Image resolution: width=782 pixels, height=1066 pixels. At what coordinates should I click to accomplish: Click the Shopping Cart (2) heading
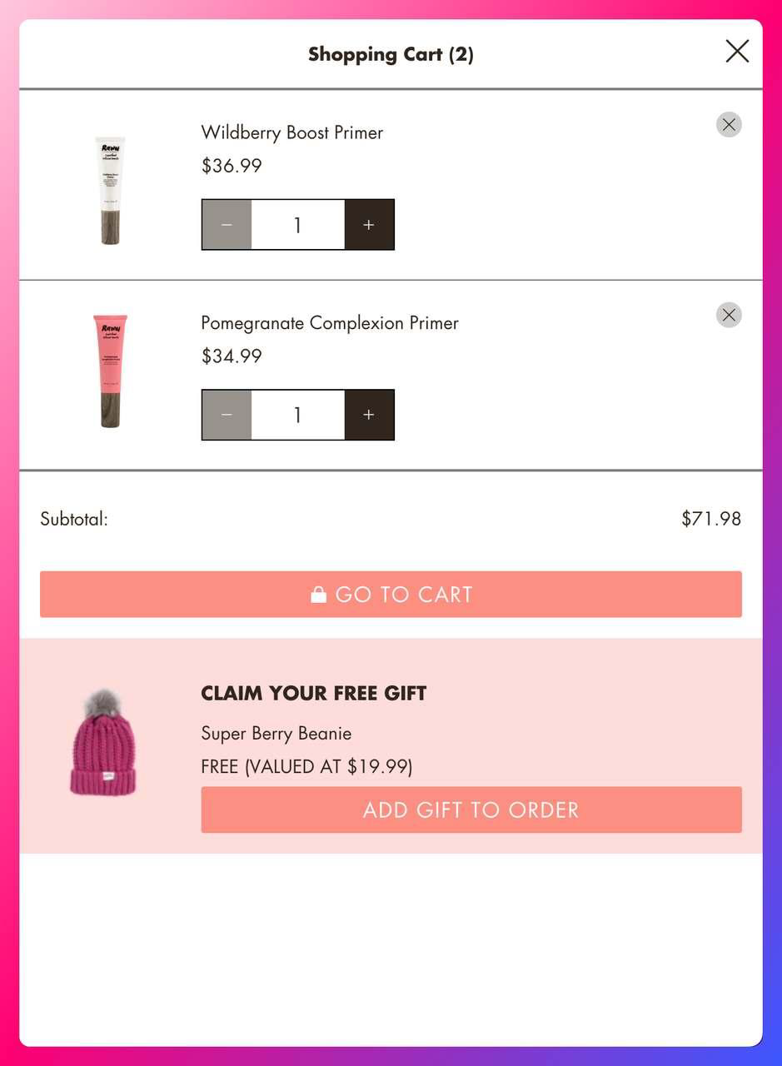pos(391,54)
